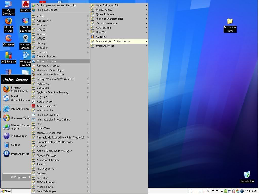
Task: Open Microsoft LifeCam desktop icon
Action: coord(26,42)
